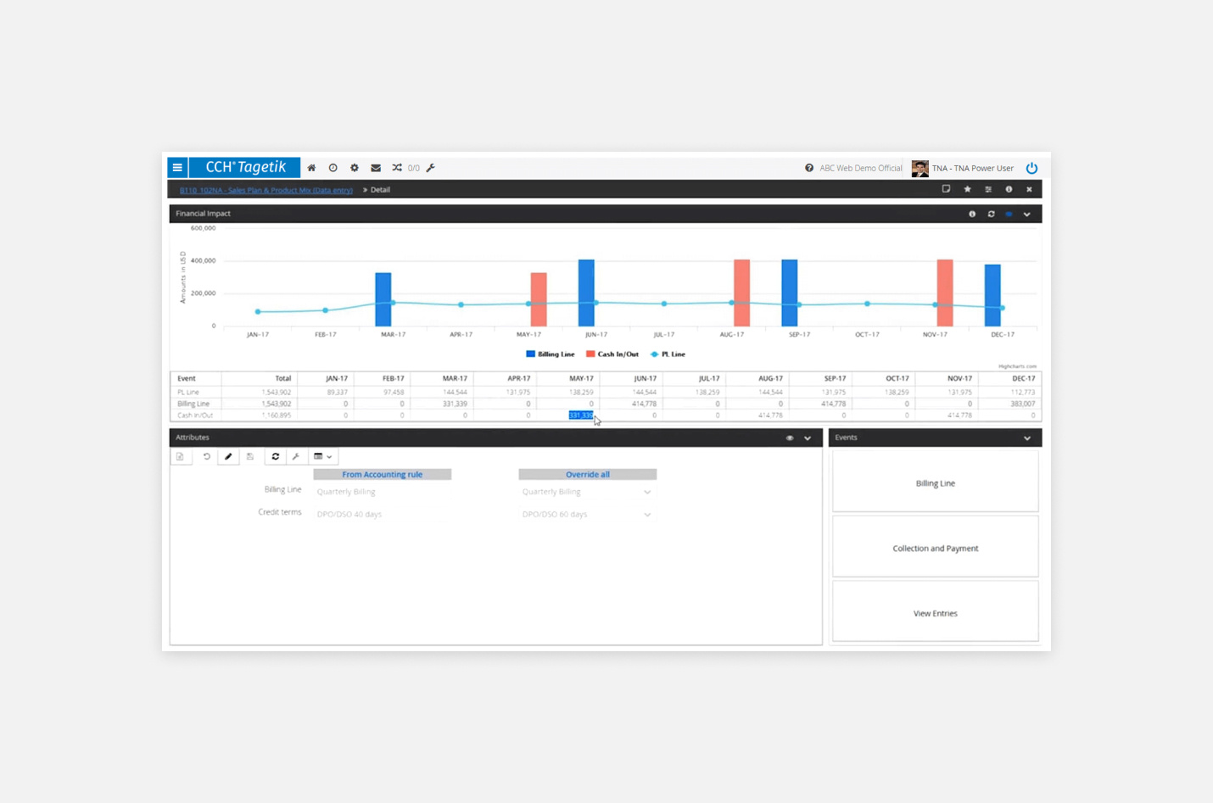Open the CCH Tagetik home icon
This screenshot has height=803, width=1213.
(311, 168)
